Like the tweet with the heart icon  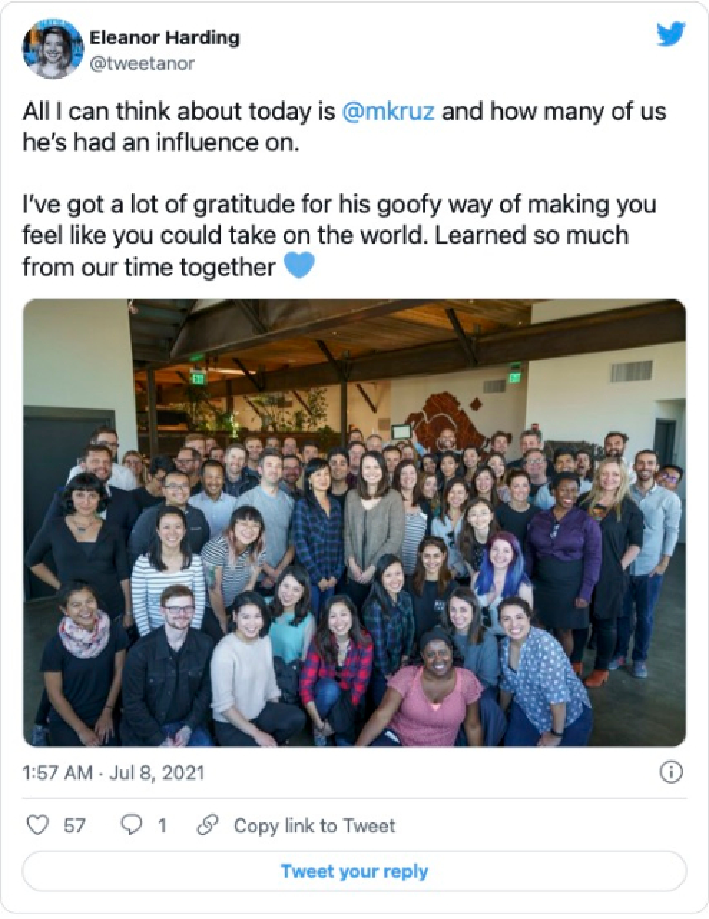pyautogui.click(x=37, y=826)
